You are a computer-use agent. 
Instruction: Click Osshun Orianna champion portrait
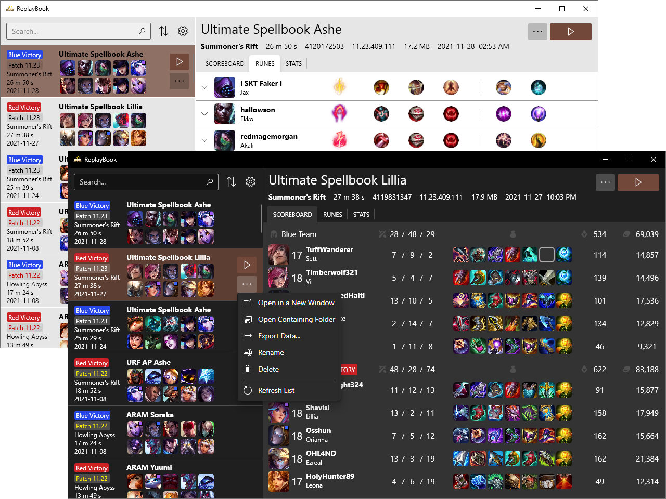click(278, 436)
